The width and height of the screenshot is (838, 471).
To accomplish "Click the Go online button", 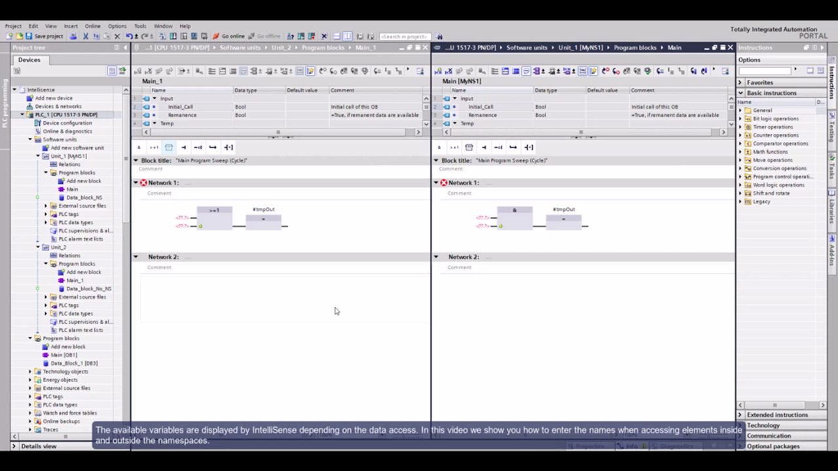I will coord(228,37).
